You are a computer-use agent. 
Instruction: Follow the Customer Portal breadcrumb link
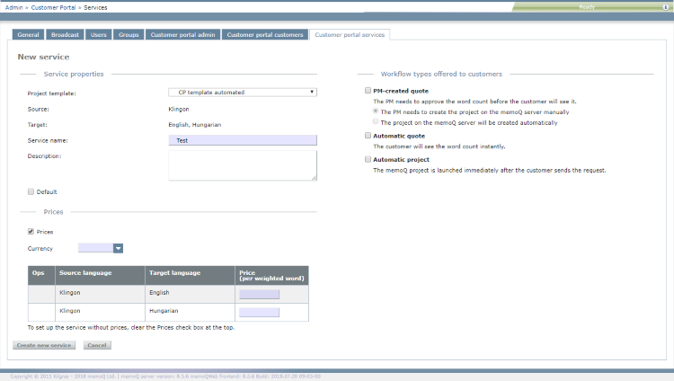coord(56,6)
